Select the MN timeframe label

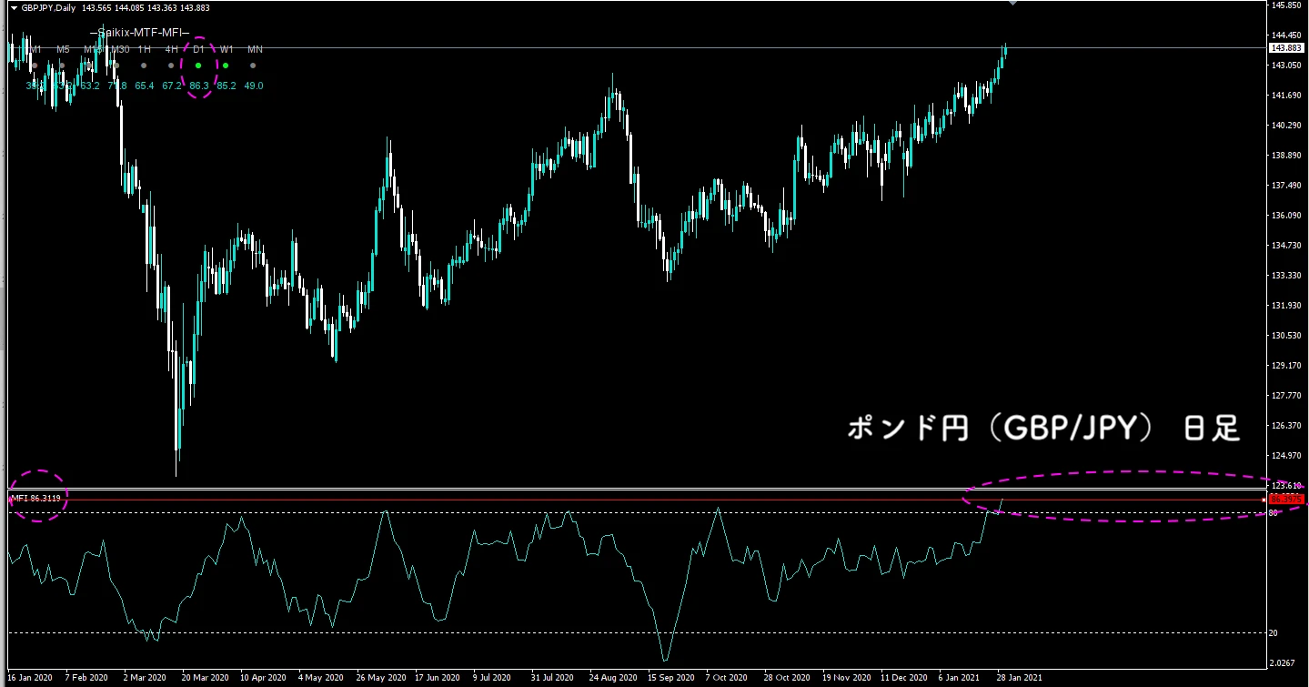255,49
